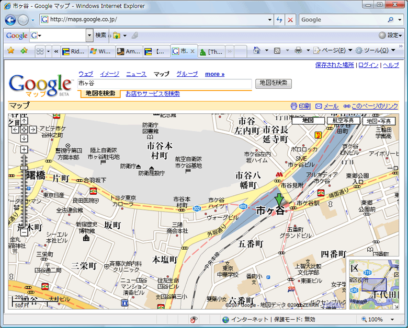The height and width of the screenshot is (328, 408).
Task: Click the Print toolbar icon
Action: (298, 50)
